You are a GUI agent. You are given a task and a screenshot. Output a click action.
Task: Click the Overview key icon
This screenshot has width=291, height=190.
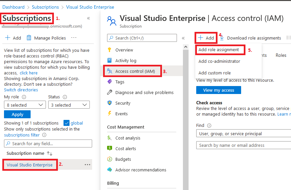click(x=109, y=50)
